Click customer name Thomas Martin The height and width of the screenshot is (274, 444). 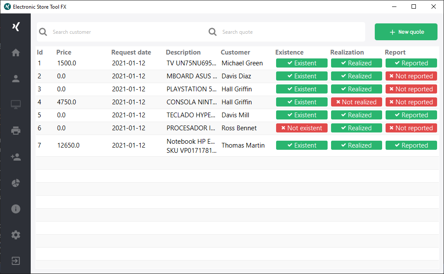pos(243,145)
